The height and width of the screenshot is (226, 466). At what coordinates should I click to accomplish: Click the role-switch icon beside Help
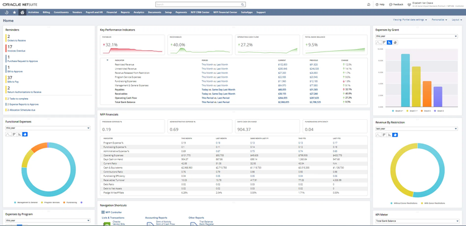tap(368, 4)
